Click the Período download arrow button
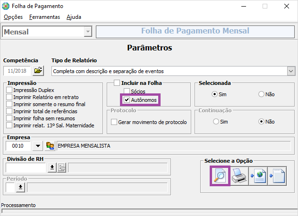 click(20, 187)
